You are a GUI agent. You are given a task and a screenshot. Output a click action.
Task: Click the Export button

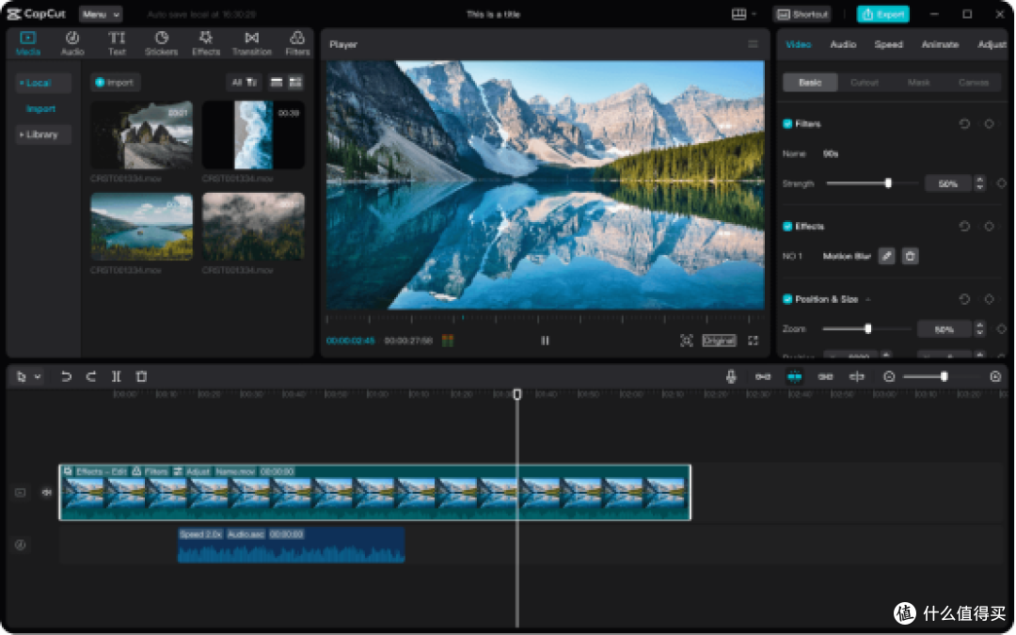882,14
